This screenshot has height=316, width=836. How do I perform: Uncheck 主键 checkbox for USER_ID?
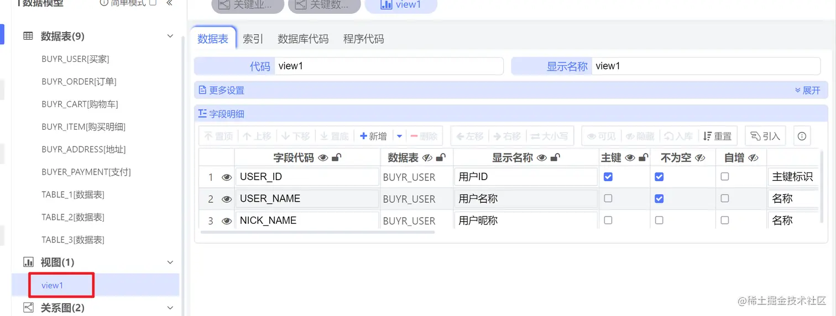pos(608,177)
